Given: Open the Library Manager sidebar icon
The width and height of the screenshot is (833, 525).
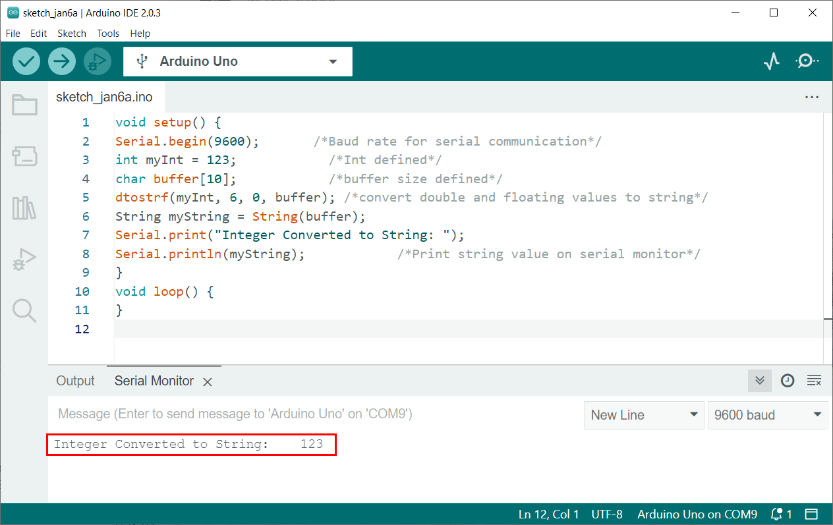Looking at the screenshot, I should (24, 207).
